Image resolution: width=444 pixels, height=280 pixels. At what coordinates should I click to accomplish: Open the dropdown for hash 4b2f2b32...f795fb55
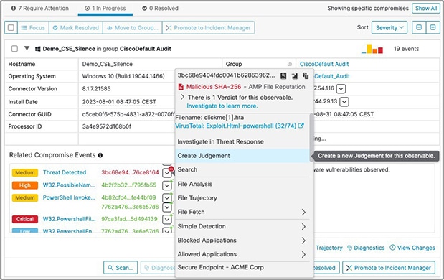coord(167,185)
